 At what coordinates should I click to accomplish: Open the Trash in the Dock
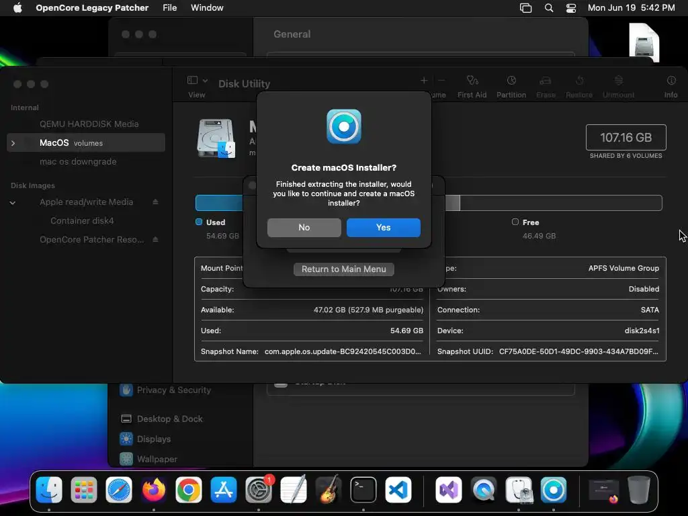[x=638, y=490]
